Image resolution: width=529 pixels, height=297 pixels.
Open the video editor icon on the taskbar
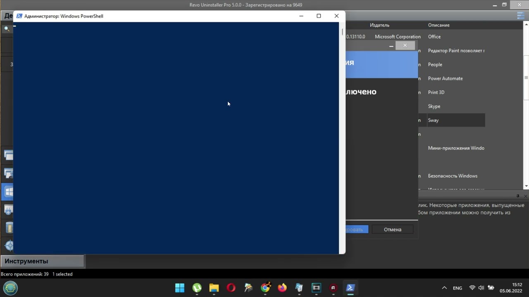point(316,288)
